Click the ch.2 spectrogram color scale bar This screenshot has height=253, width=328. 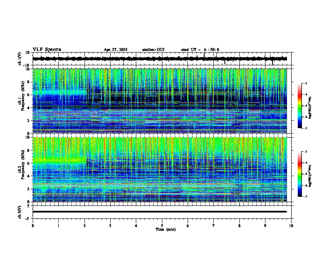(300, 174)
